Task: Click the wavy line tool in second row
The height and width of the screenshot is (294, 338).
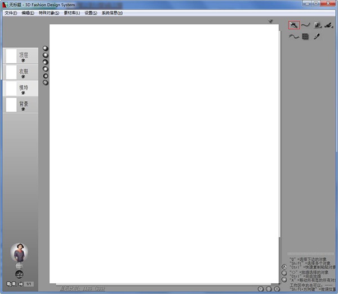Action: [293, 37]
